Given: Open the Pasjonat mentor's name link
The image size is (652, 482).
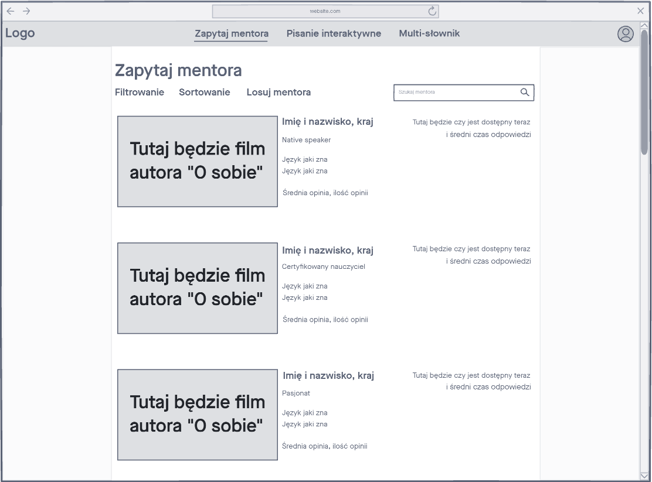Looking at the screenshot, I should pyautogui.click(x=328, y=375).
